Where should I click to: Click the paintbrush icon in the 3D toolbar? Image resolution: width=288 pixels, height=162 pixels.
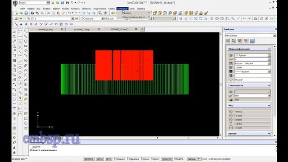click(x=206, y=13)
